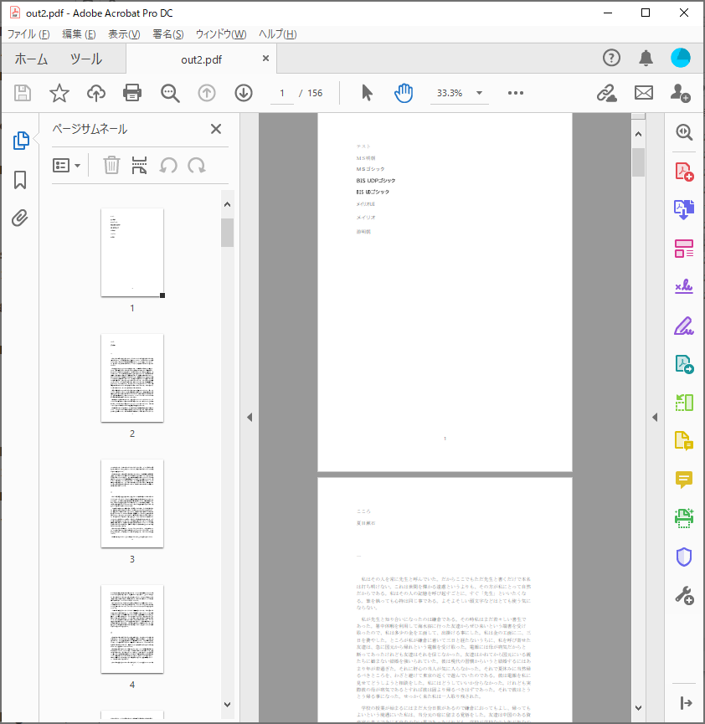Screen dimensions: 705x724
Task: Open the Attachments paperclip panel
Action: tap(20, 218)
